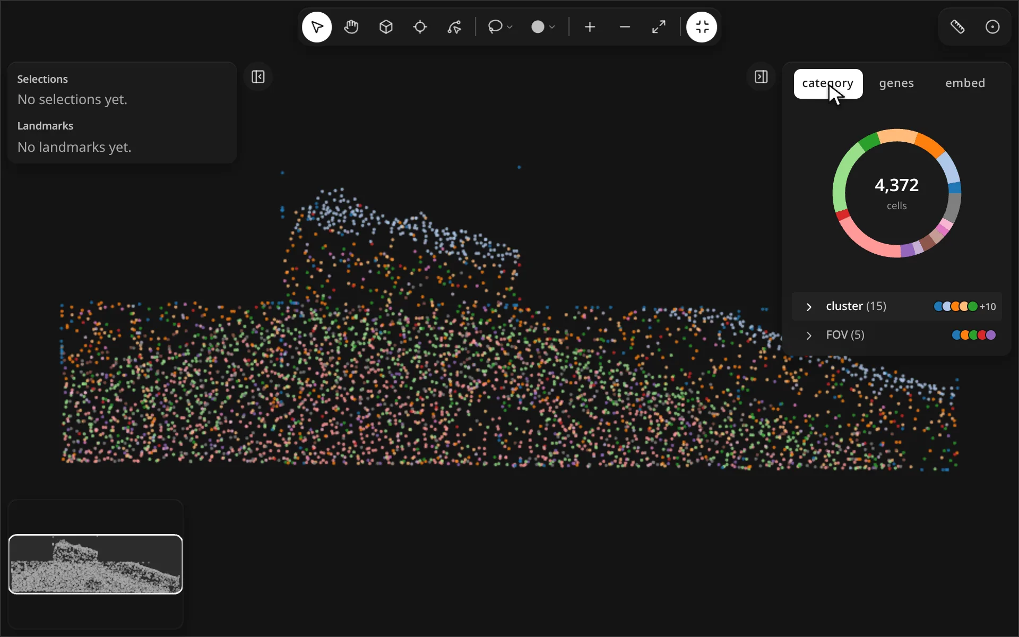Switch to the category tab
Image resolution: width=1019 pixels, height=637 pixels.
tap(828, 83)
